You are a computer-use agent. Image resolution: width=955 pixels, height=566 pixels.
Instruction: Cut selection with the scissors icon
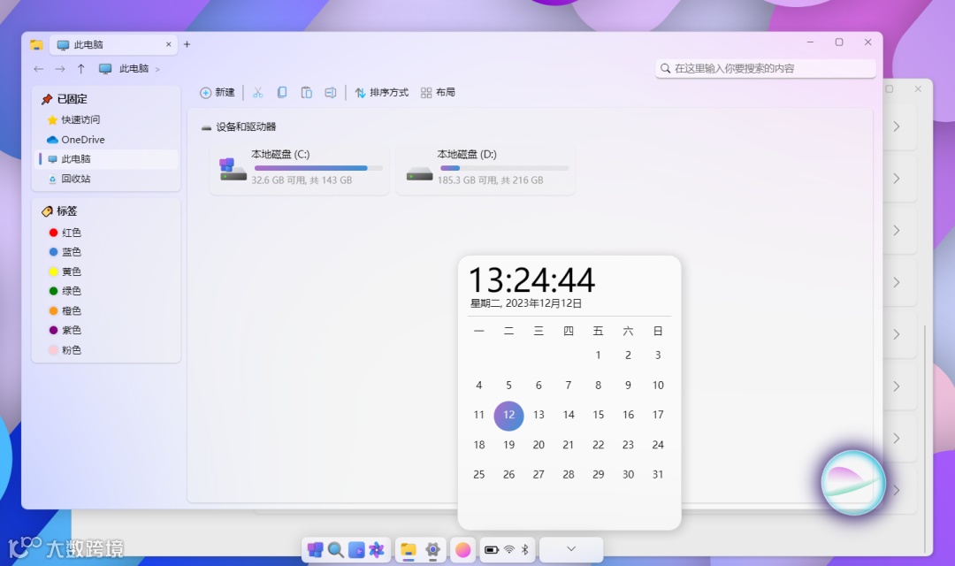(x=257, y=93)
